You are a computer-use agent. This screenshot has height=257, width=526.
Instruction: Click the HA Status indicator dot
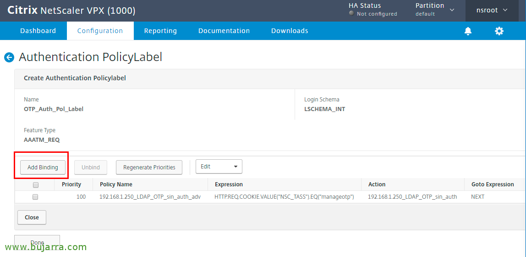[x=351, y=14]
